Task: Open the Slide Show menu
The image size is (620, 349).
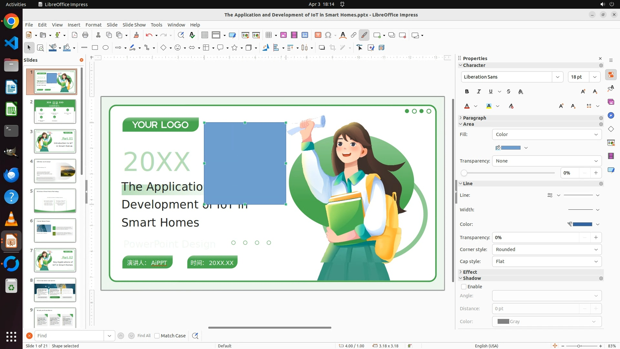Action: click(x=134, y=25)
